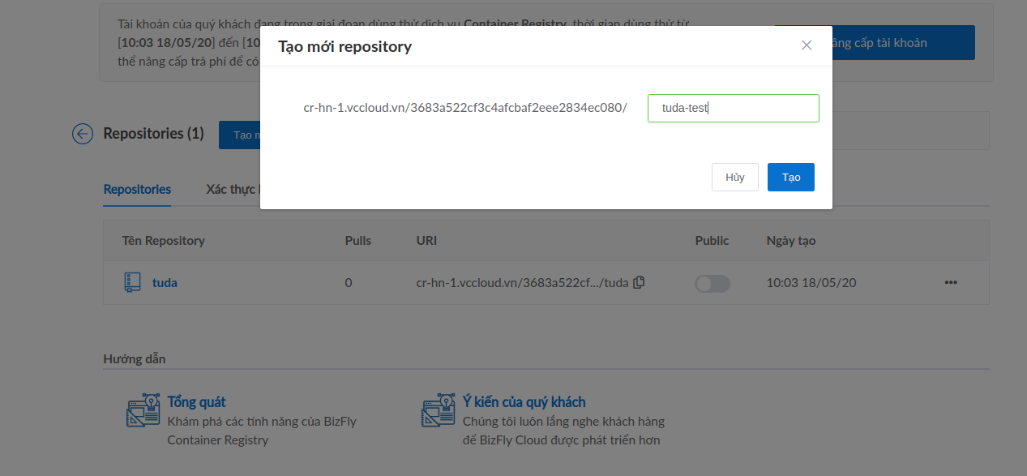Screen dimensions: 1027x476
Task: Switch to the Repositories tab
Action: point(137,190)
